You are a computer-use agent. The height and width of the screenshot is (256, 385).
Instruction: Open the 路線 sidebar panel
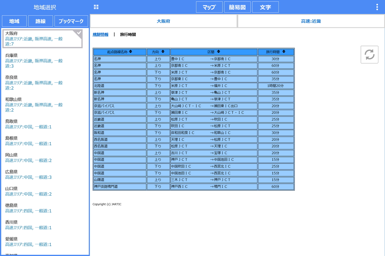click(40, 21)
